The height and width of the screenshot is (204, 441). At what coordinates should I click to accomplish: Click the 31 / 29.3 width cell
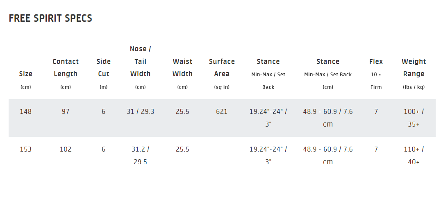pyautogui.click(x=140, y=111)
